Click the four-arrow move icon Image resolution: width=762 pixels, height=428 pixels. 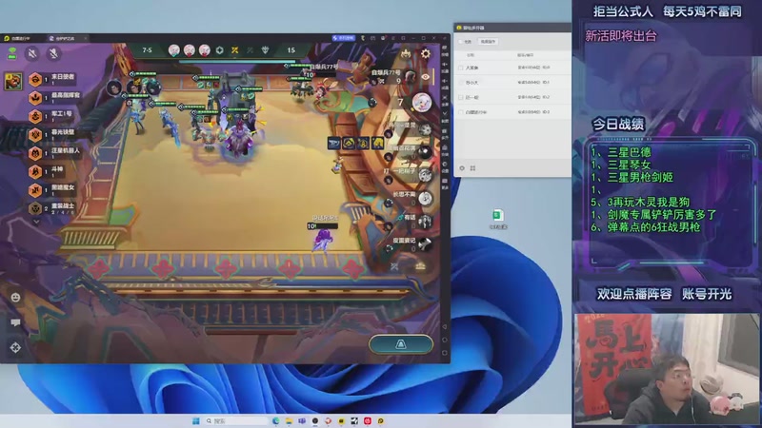[x=15, y=347]
